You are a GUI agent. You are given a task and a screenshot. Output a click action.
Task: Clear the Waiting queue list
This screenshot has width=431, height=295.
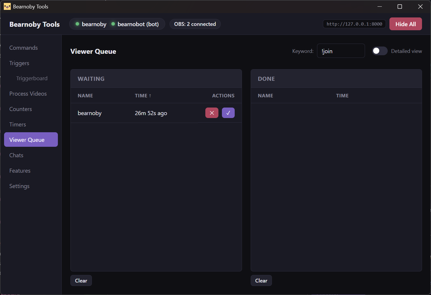click(81, 280)
